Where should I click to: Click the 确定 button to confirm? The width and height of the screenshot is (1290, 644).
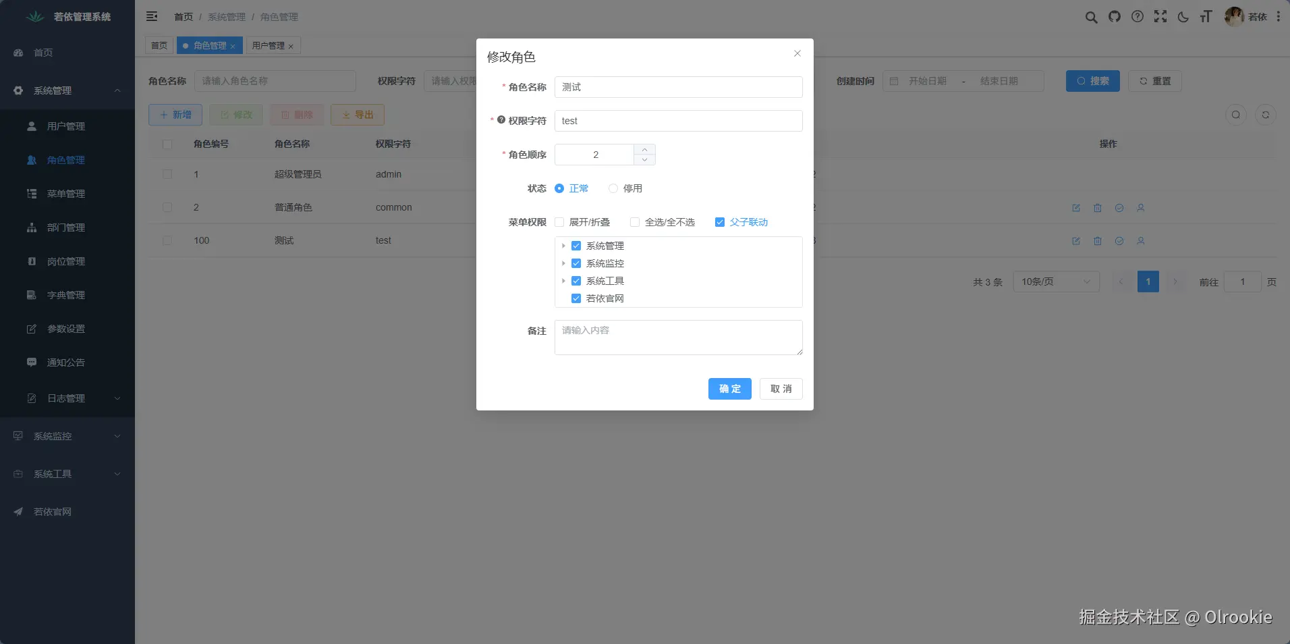[x=729, y=389]
